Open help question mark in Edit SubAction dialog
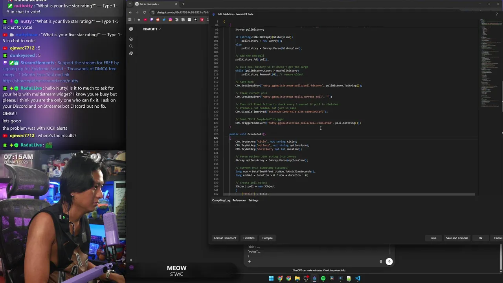The width and height of the screenshot is (503, 283). pos(496,14)
